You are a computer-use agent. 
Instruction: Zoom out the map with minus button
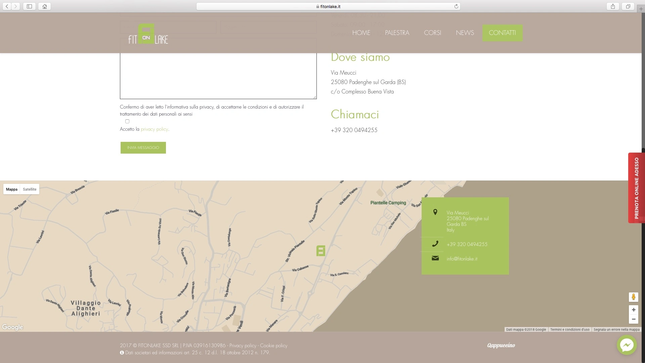[633, 319]
